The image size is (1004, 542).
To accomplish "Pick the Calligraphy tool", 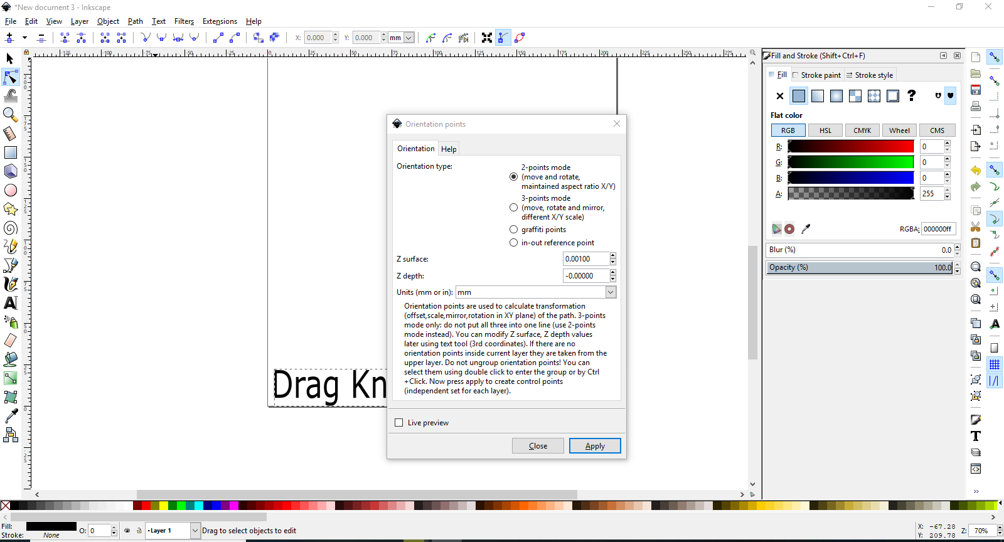I will click(x=10, y=284).
